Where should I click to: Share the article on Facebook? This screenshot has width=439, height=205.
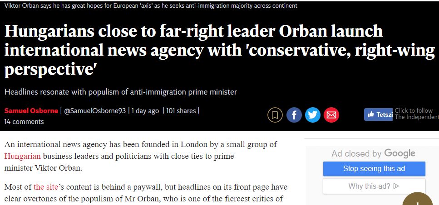294,115
